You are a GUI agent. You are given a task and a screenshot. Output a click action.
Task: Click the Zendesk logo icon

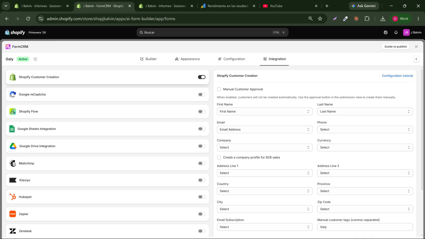pyautogui.click(x=13, y=231)
